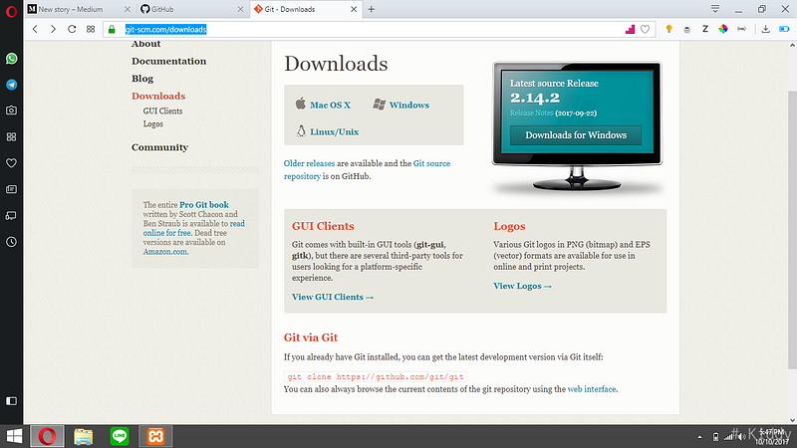The height and width of the screenshot is (448, 797).
Task: Open a new tab with the plus button
Action: point(371,9)
